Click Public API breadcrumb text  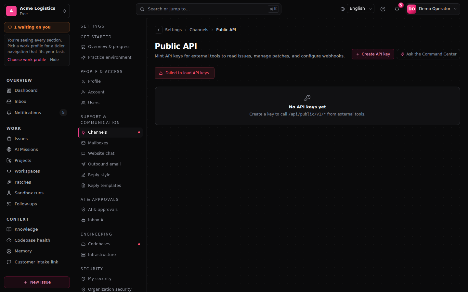point(226,30)
